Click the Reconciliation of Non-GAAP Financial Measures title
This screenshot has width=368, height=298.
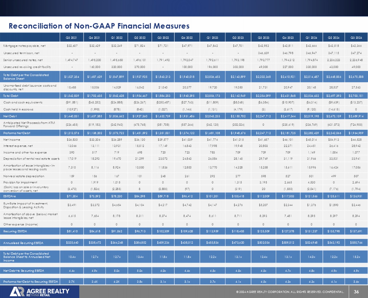pyautogui.click(x=99, y=26)
